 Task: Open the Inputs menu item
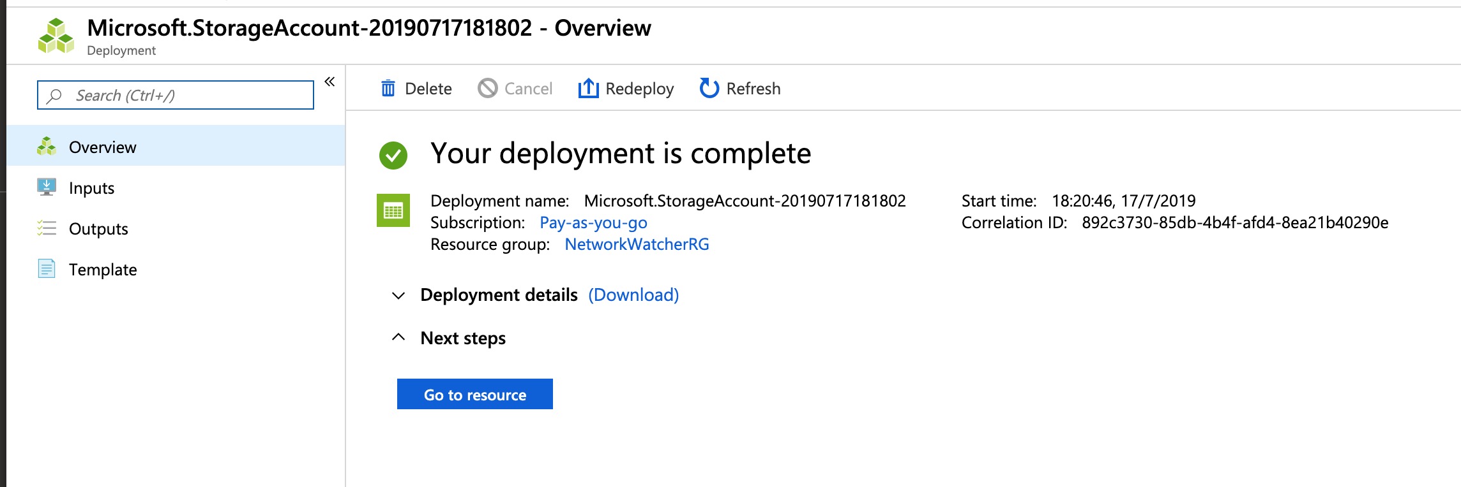point(91,188)
